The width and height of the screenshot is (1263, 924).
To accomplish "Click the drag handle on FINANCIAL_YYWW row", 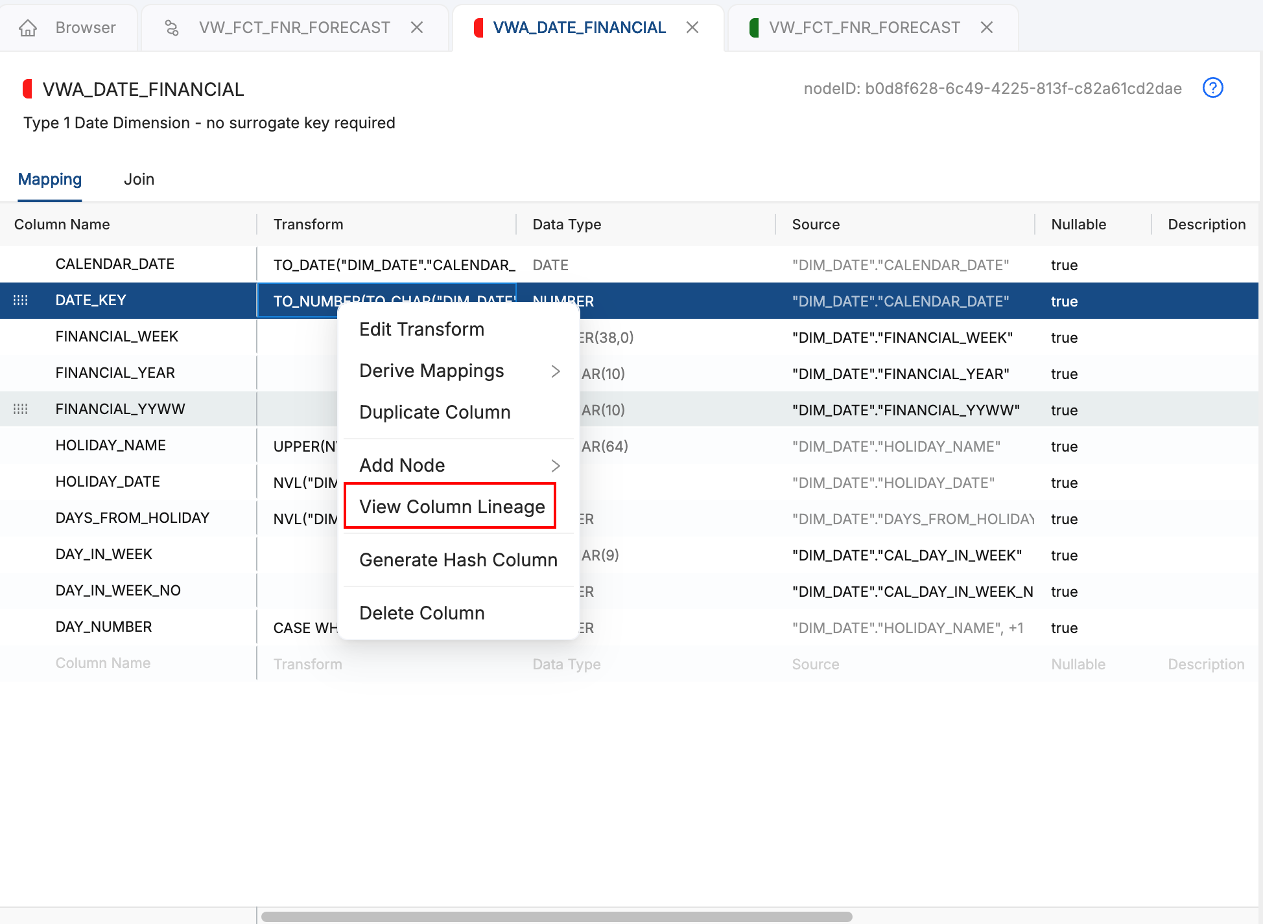I will tap(21, 409).
